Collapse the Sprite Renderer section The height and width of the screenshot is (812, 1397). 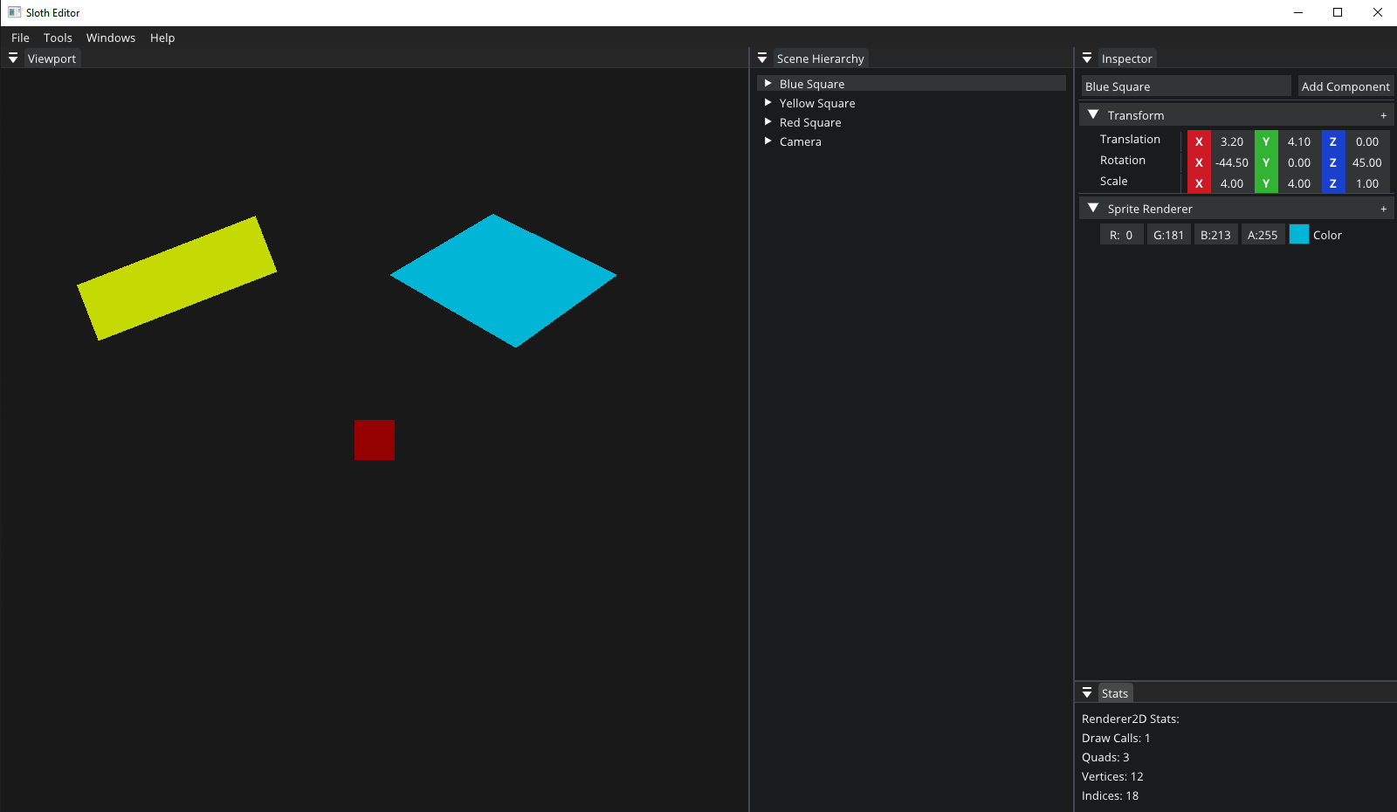pyautogui.click(x=1093, y=208)
